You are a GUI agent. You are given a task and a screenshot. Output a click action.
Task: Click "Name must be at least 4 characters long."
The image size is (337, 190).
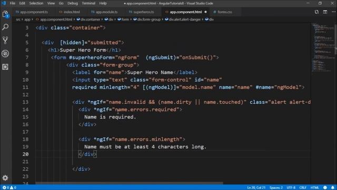[x=145, y=147]
